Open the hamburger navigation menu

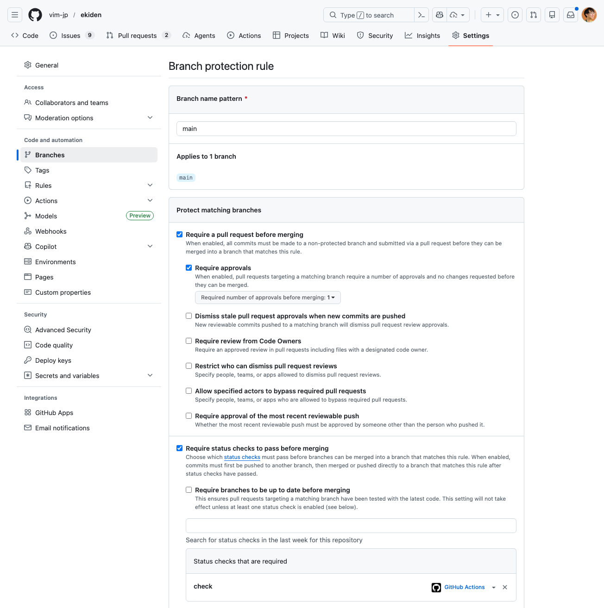15,15
